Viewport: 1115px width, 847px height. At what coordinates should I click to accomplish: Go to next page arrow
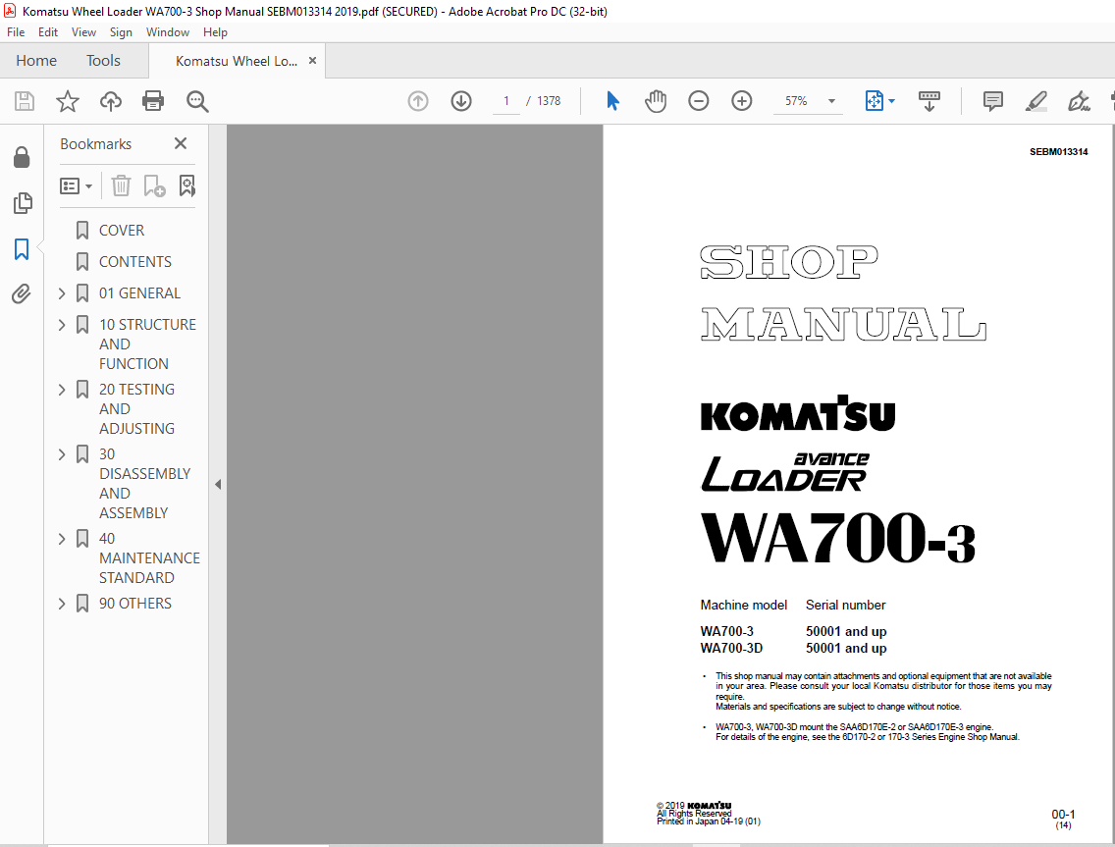point(461,101)
